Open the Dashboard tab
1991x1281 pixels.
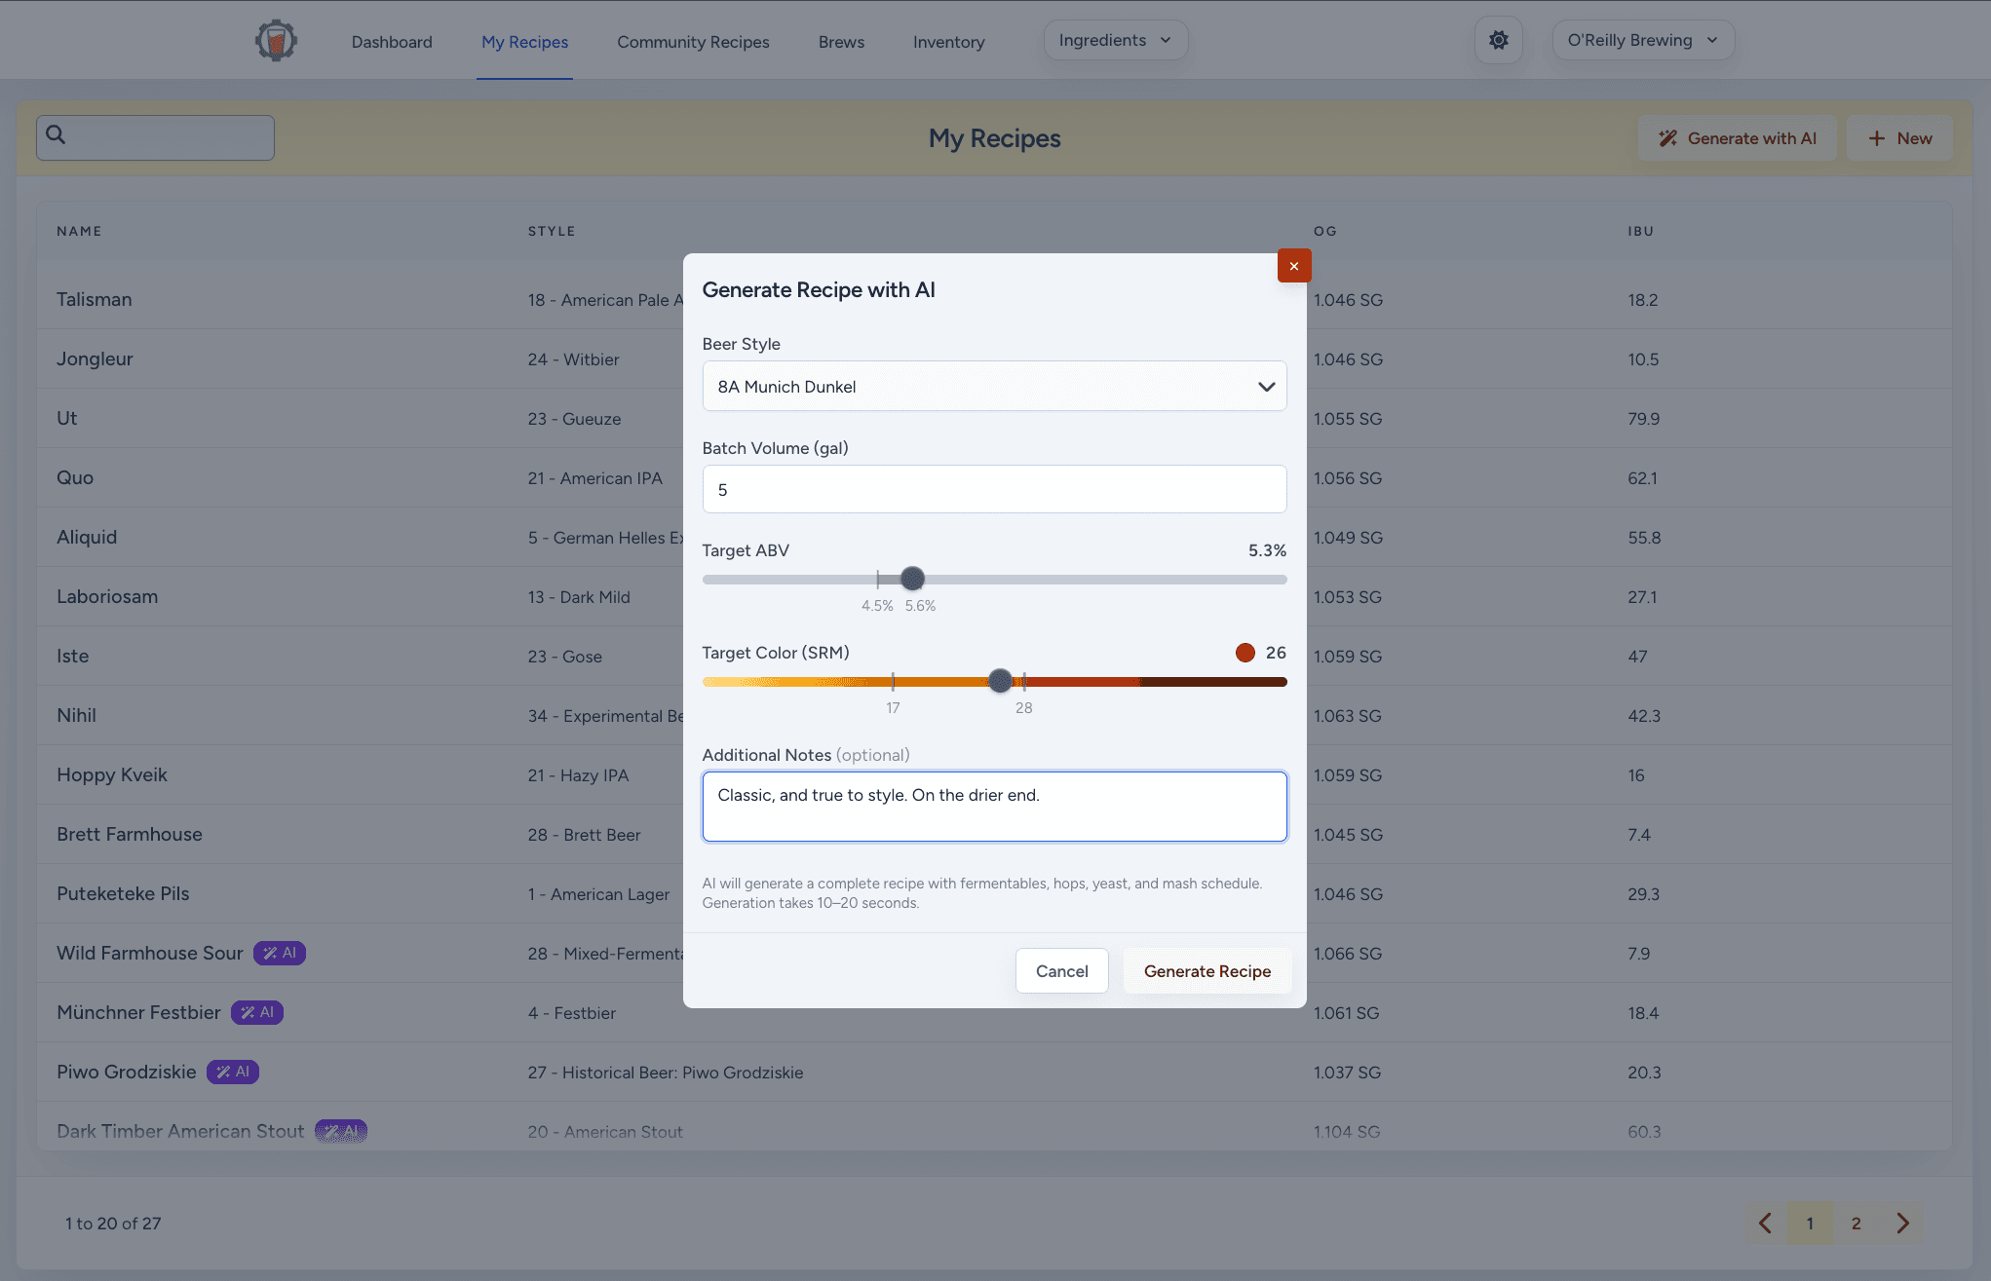(x=392, y=42)
